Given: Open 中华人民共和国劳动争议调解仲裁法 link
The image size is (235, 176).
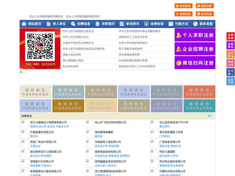Looking at the screenshot, I should click(140, 31).
